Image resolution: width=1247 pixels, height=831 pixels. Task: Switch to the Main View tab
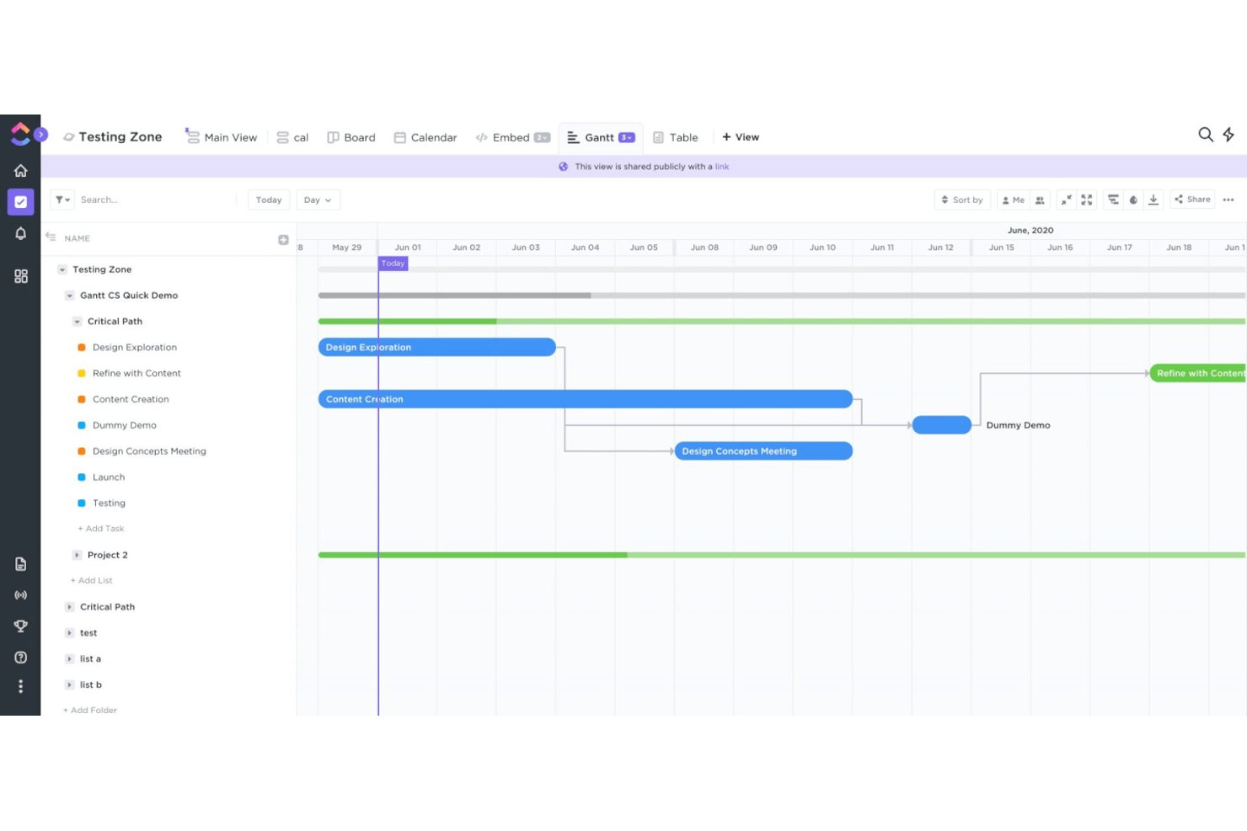222,137
